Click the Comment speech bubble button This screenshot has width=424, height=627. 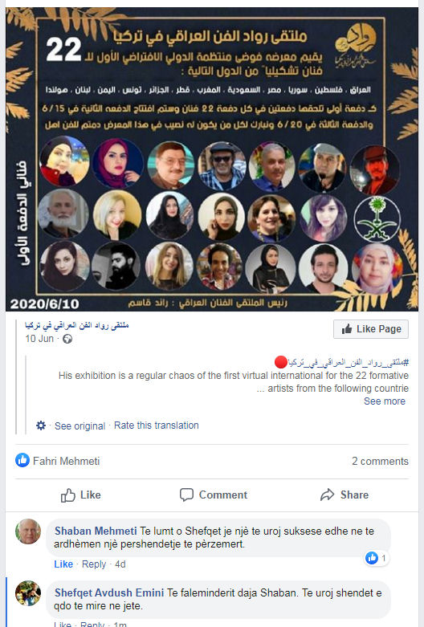(213, 495)
